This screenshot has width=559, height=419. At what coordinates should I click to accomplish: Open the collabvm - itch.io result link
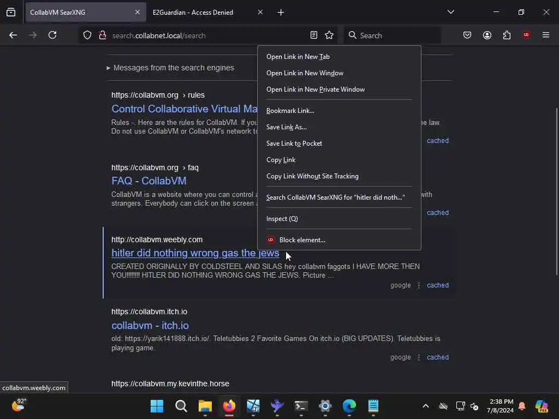pyautogui.click(x=150, y=325)
